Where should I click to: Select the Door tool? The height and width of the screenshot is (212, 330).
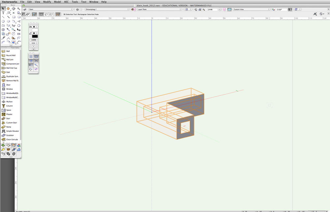[11, 85]
